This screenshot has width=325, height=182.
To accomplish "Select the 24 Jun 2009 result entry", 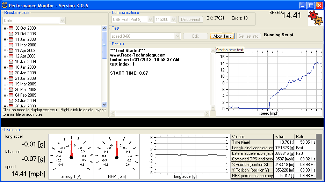I will pos(26,101).
